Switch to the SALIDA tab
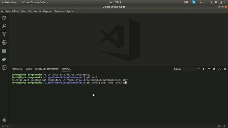Screen dimensions: 228x128 (x=28, y=69)
